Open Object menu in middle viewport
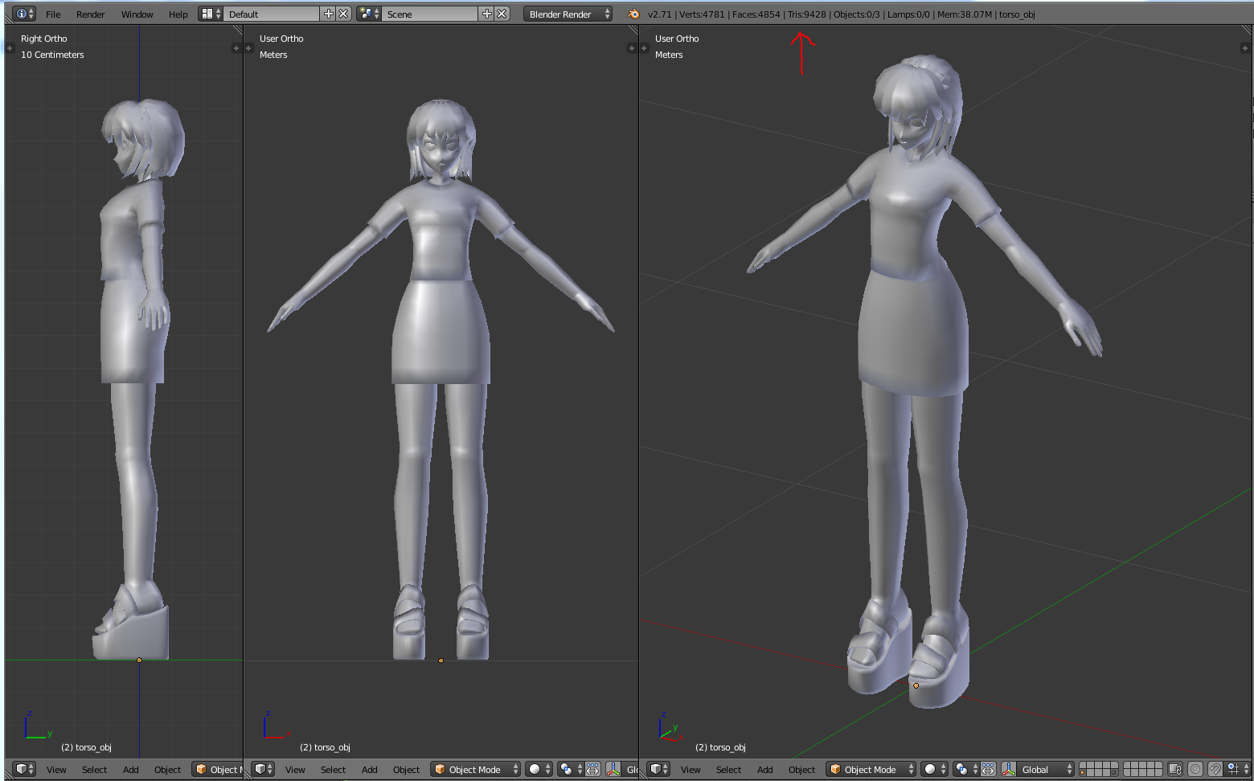Screen dimensions: 1254x781 [406, 770]
